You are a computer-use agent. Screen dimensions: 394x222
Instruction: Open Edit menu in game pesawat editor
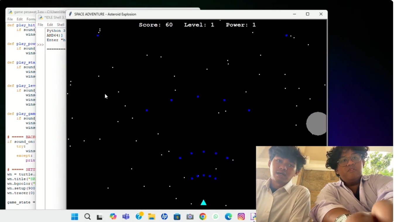pos(20,19)
